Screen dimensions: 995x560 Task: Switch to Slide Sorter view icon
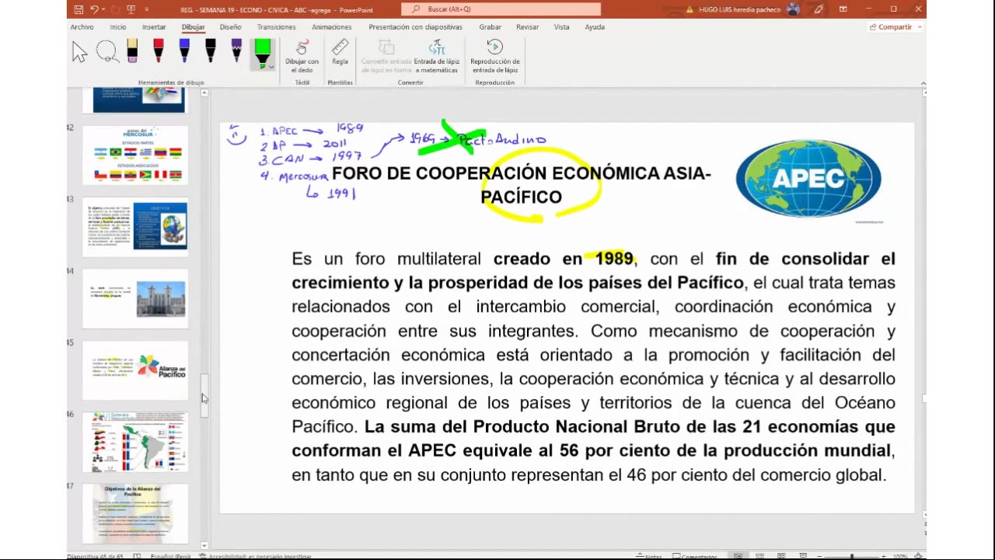click(760, 556)
